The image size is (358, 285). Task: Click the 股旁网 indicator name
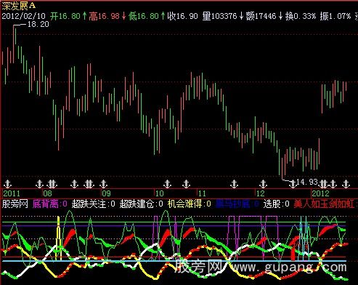coord(15,204)
